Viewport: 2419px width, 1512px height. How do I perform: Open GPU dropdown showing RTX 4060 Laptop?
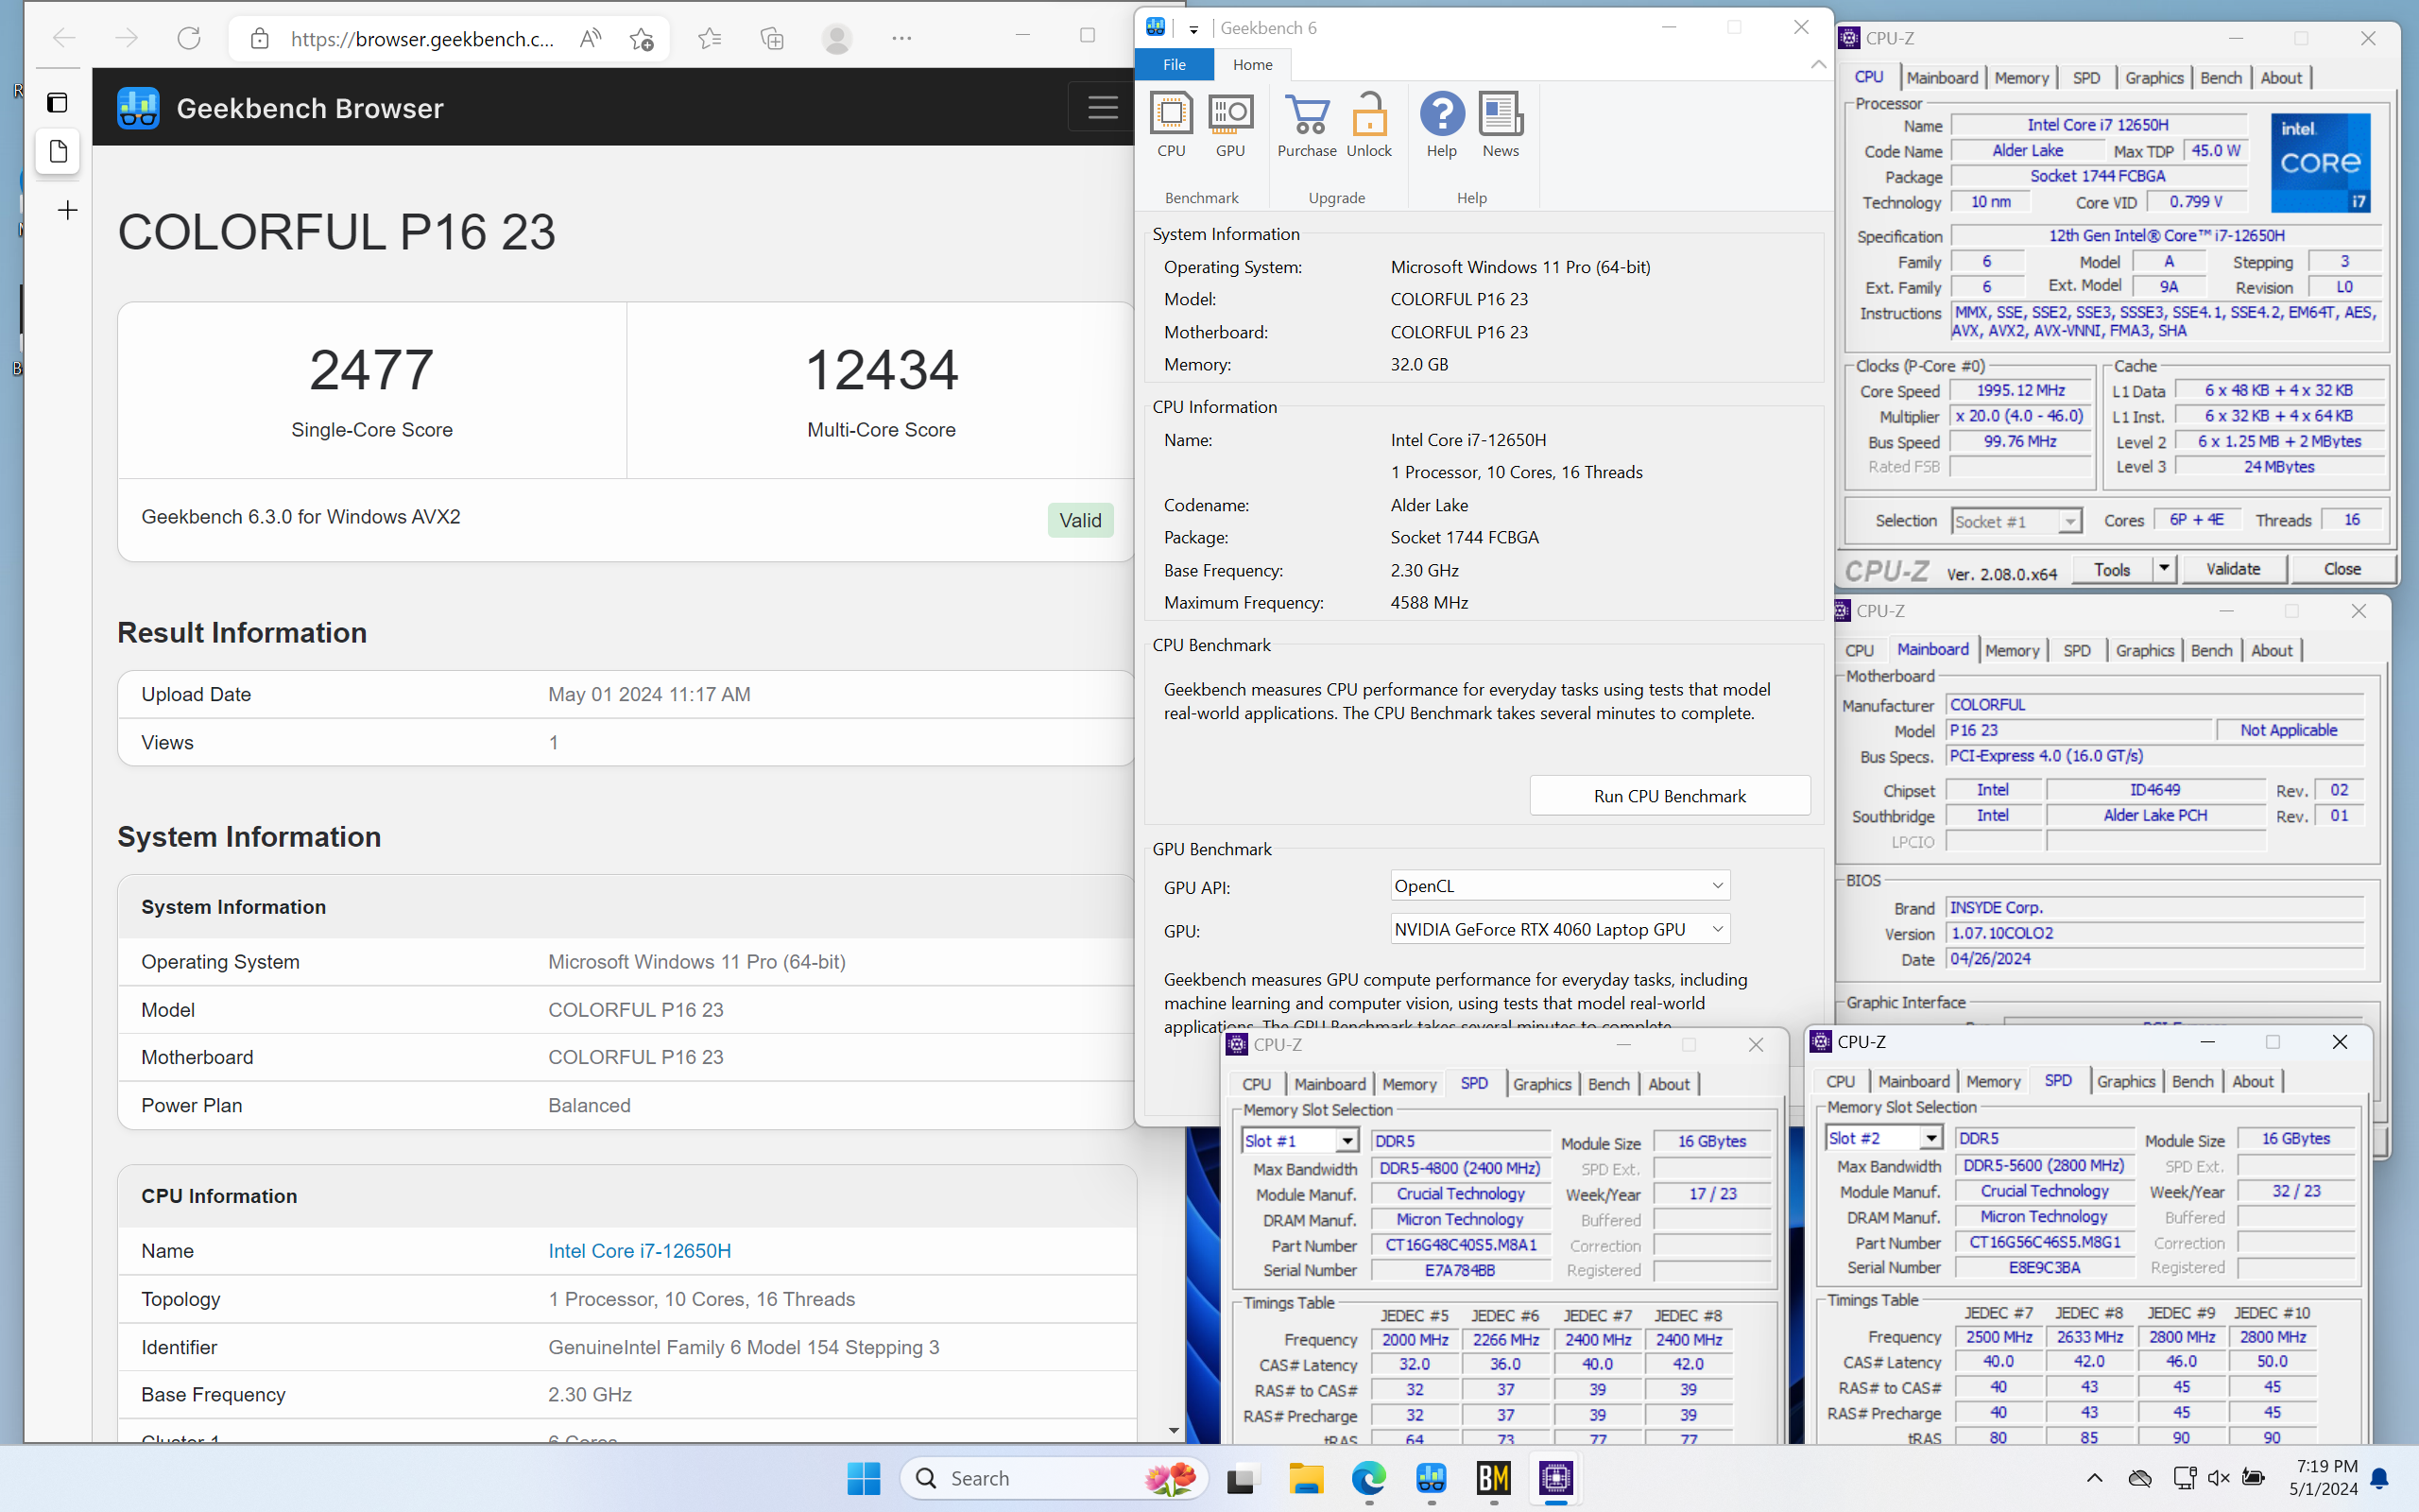[x=1560, y=929]
